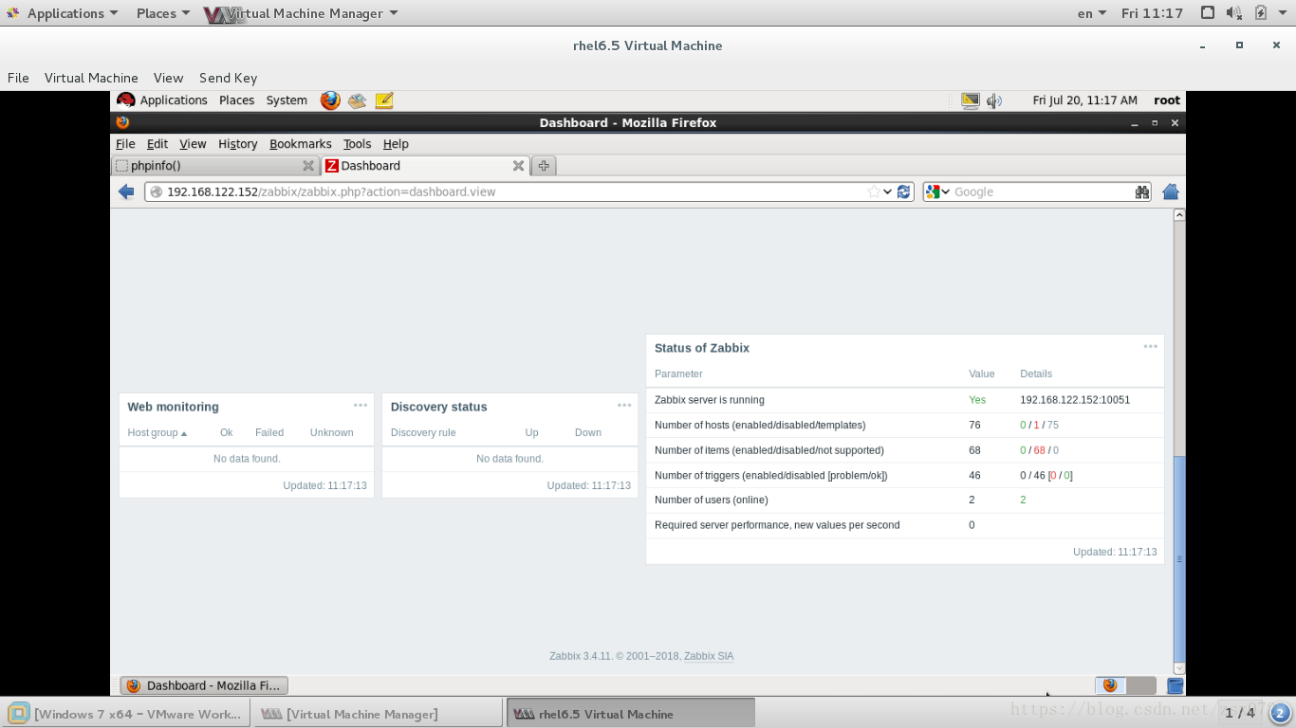The width and height of the screenshot is (1296, 728).
Task: Open Firefox History menu
Action: (237, 144)
